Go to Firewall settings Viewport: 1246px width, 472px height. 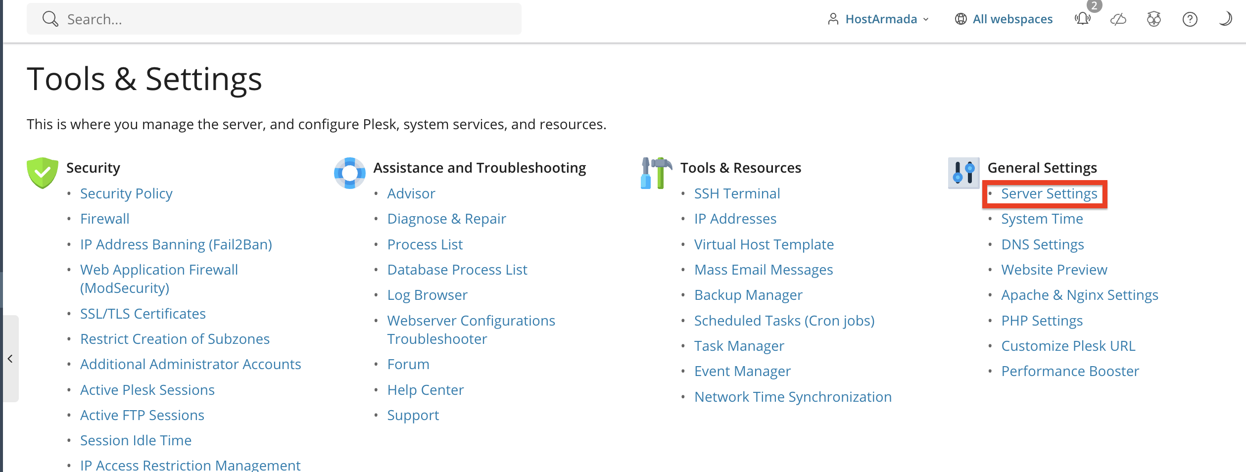[x=105, y=219]
